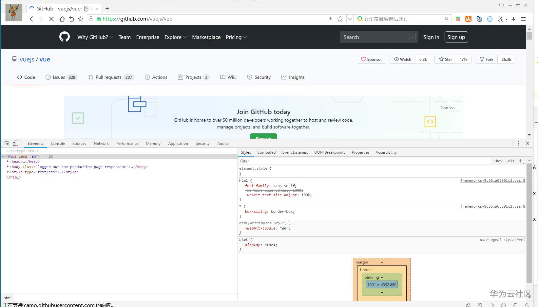538x307 pixels.
Task: Open the colorful grid extension icon
Action: pos(458,19)
